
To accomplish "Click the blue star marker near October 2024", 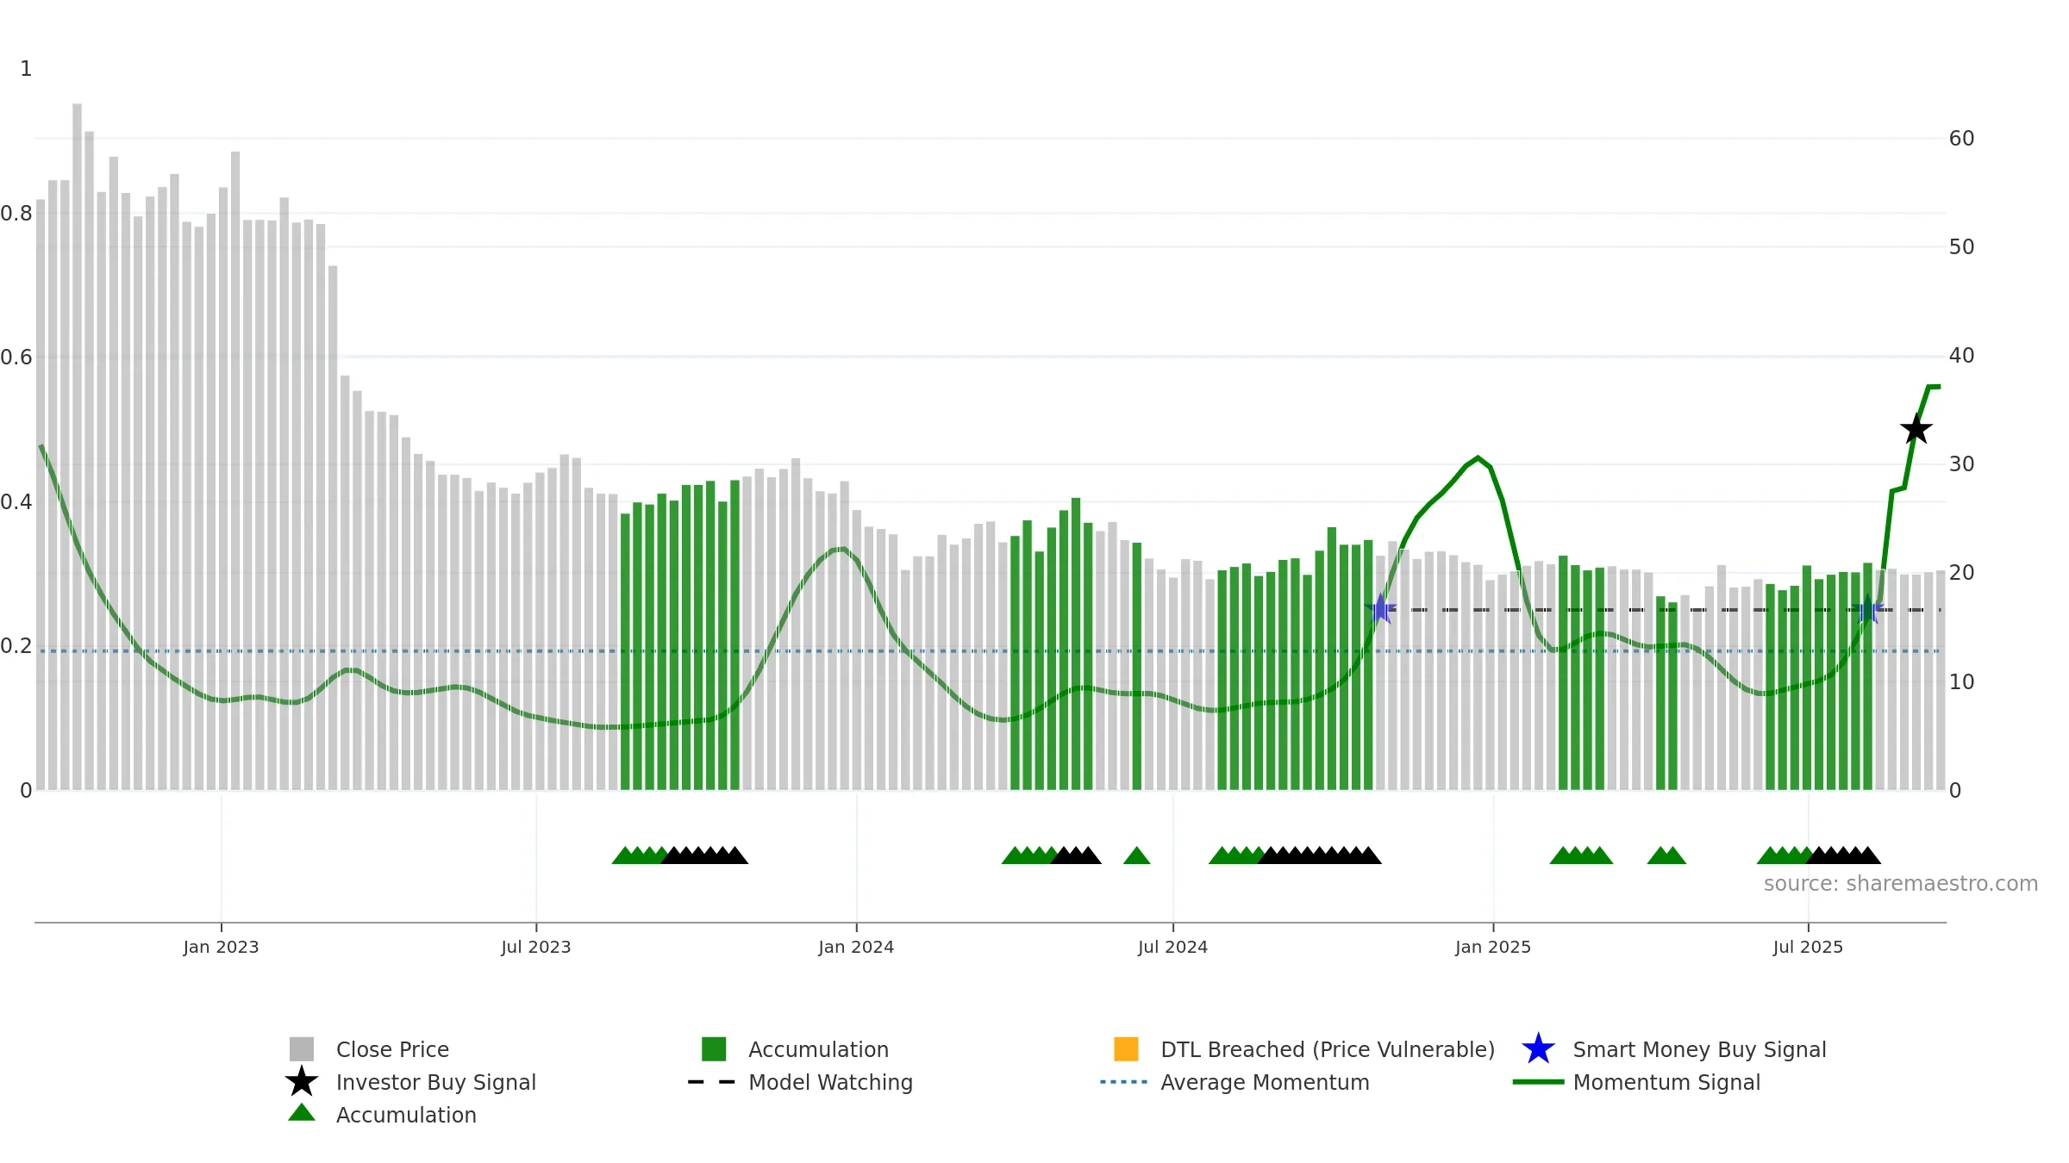I will (x=1380, y=609).
